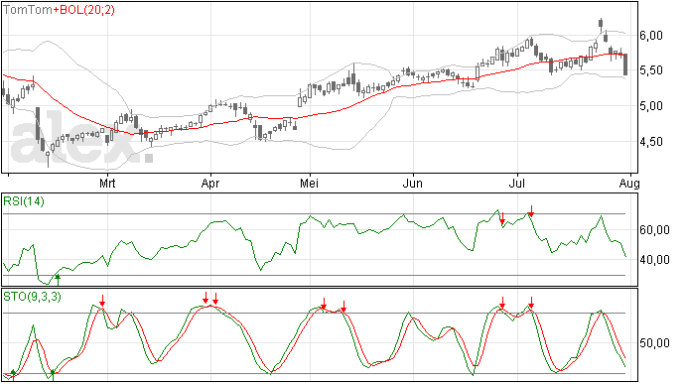This screenshot has height=384, width=685.
Task: Click the Mei month label on time axis
Action: point(309,184)
